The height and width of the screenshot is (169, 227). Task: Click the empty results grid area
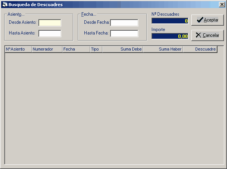(114, 108)
